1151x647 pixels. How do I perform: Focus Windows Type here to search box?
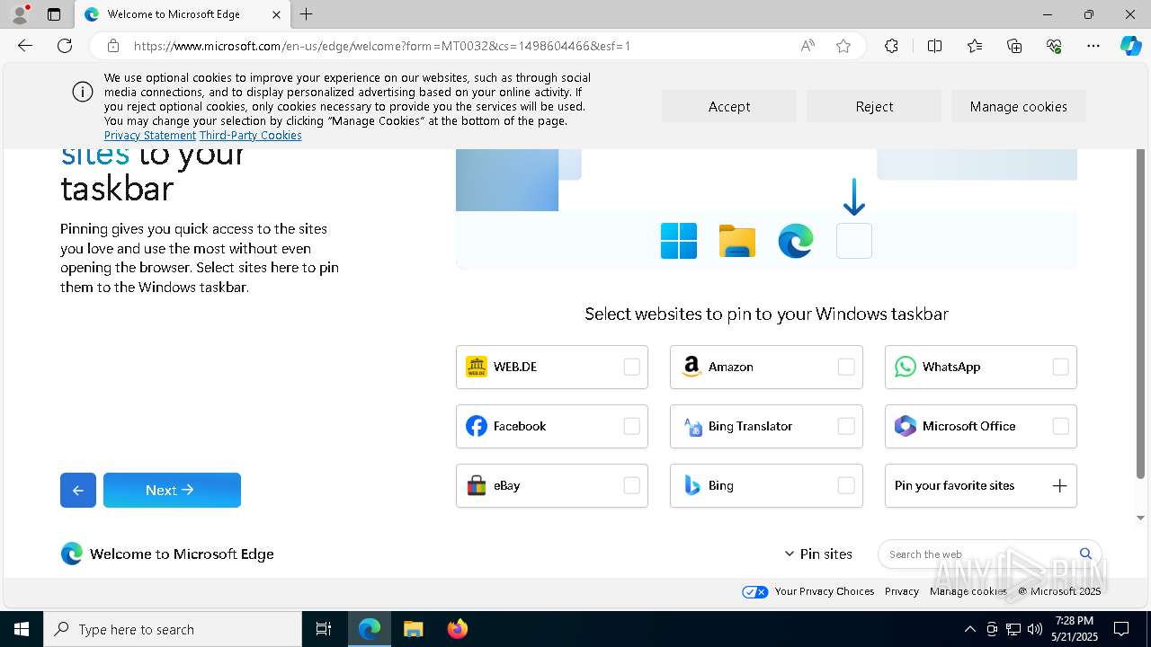click(x=173, y=629)
